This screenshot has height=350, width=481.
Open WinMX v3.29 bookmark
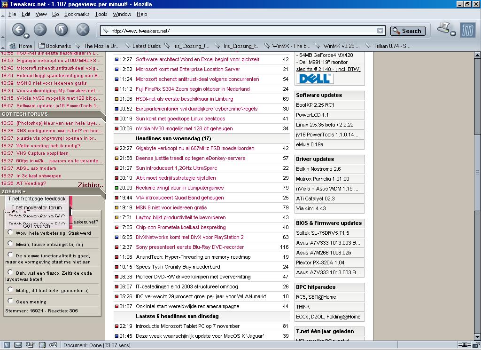point(338,46)
